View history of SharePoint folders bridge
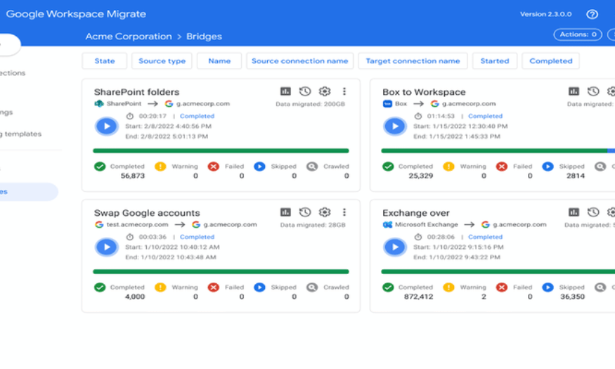This screenshot has height=369, width=615. tap(305, 91)
